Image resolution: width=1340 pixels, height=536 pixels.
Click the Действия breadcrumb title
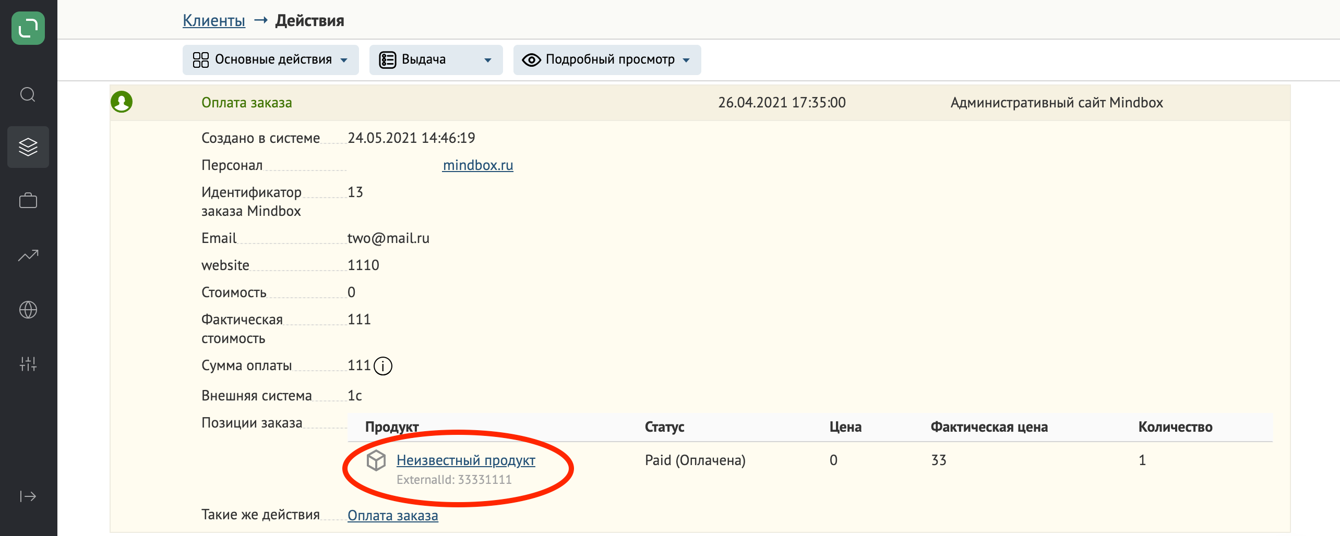(310, 20)
